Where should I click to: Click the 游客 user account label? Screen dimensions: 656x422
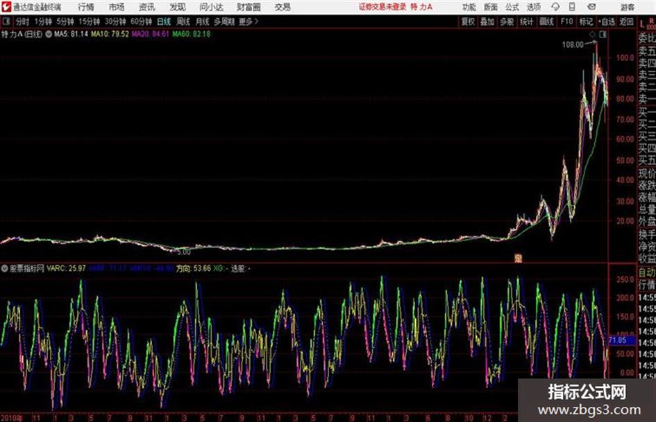pos(628,7)
